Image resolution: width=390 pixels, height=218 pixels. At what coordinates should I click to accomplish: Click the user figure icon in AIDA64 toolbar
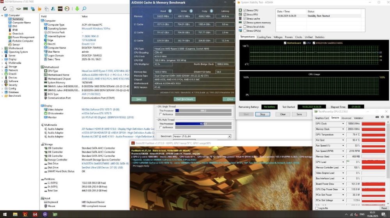tap(53, 9)
